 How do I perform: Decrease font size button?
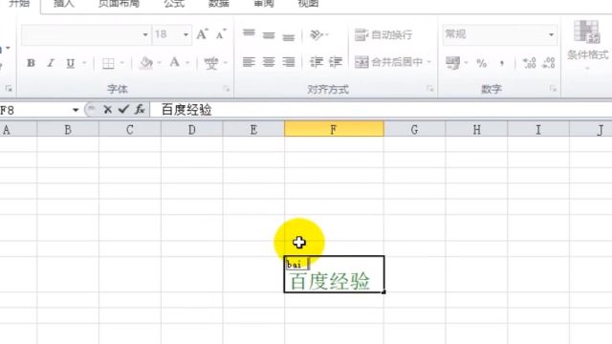221,34
